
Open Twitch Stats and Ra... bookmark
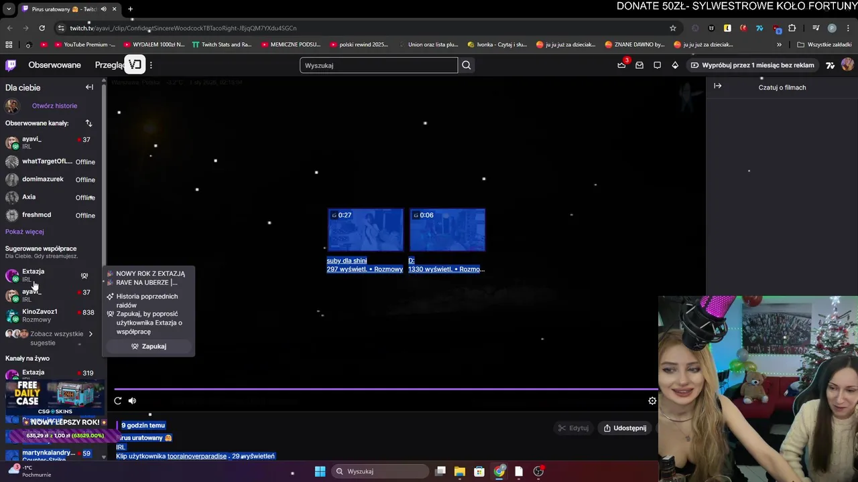pos(222,45)
